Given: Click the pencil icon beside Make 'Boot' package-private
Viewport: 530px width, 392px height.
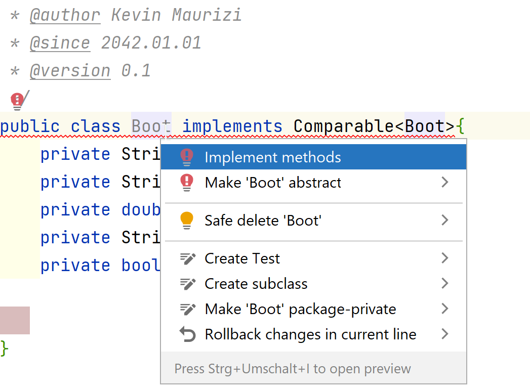Looking at the screenshot, I should 188,309.
